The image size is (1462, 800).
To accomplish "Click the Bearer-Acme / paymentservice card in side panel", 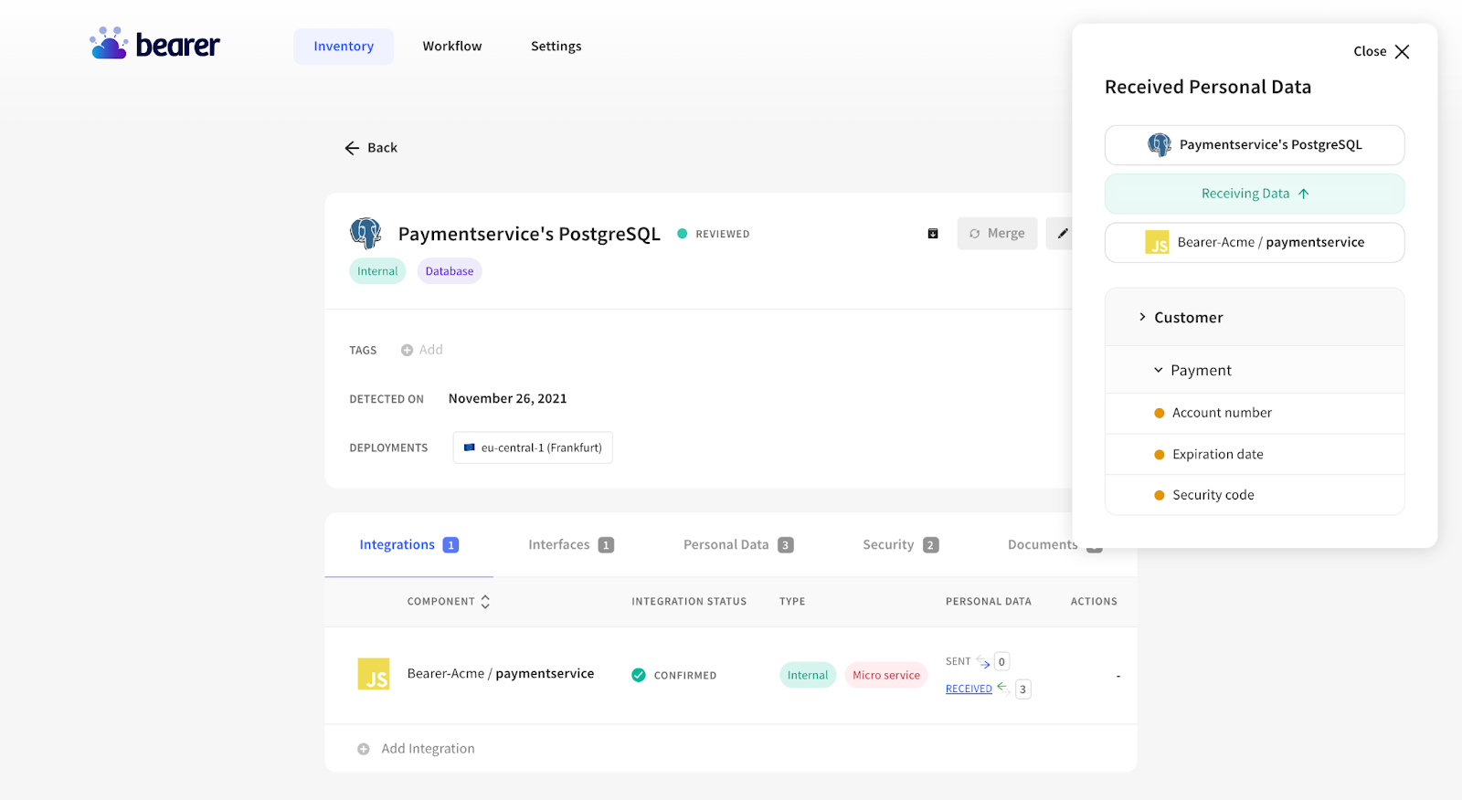I will [x=1255, y=243].
